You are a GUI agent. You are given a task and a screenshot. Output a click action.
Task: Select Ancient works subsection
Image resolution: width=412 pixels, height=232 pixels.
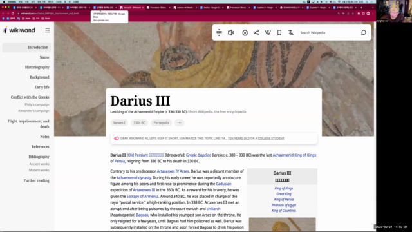coord(39,164)
